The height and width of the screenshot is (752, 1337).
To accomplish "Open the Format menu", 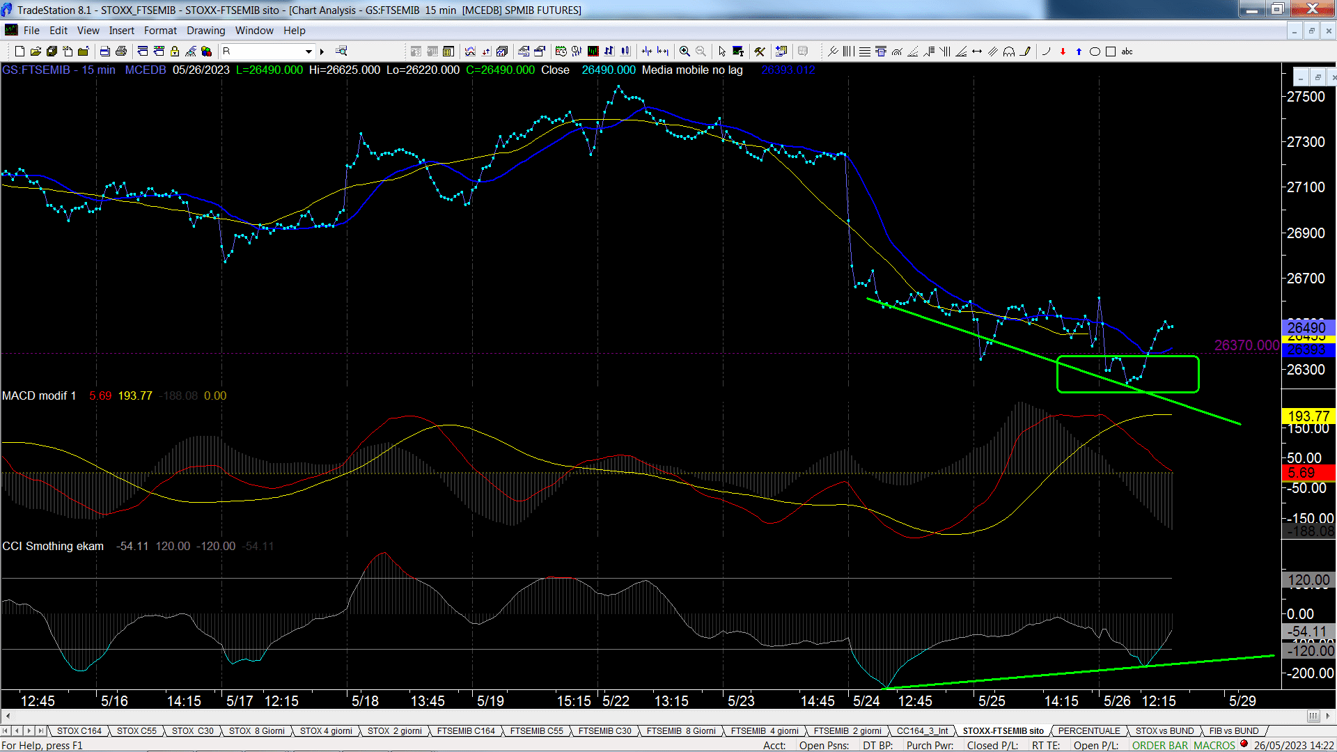I will (x=160, y=31).
